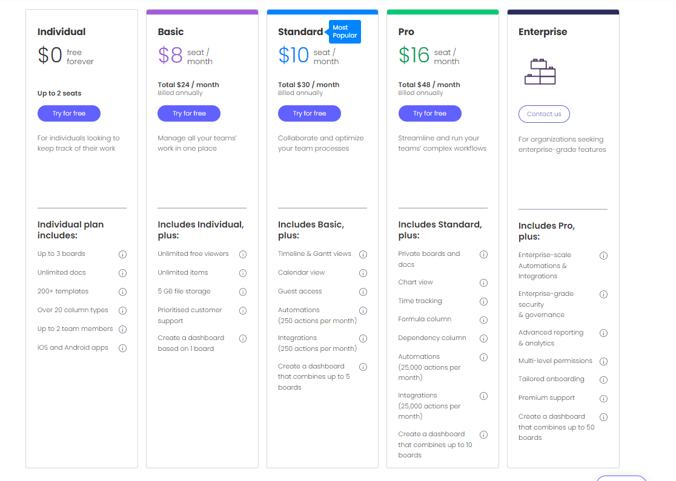Open info icon for Multi-level permissions
This screenshot has height=481, width=676.
603,362
